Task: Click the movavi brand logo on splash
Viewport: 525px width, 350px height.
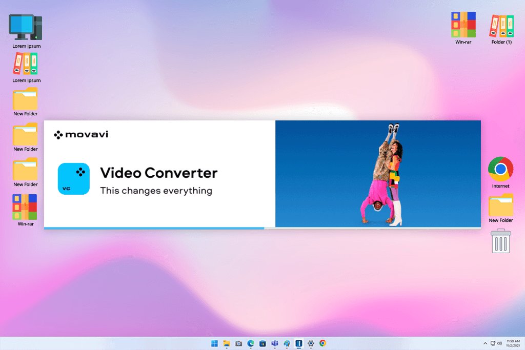Action: 81,134
